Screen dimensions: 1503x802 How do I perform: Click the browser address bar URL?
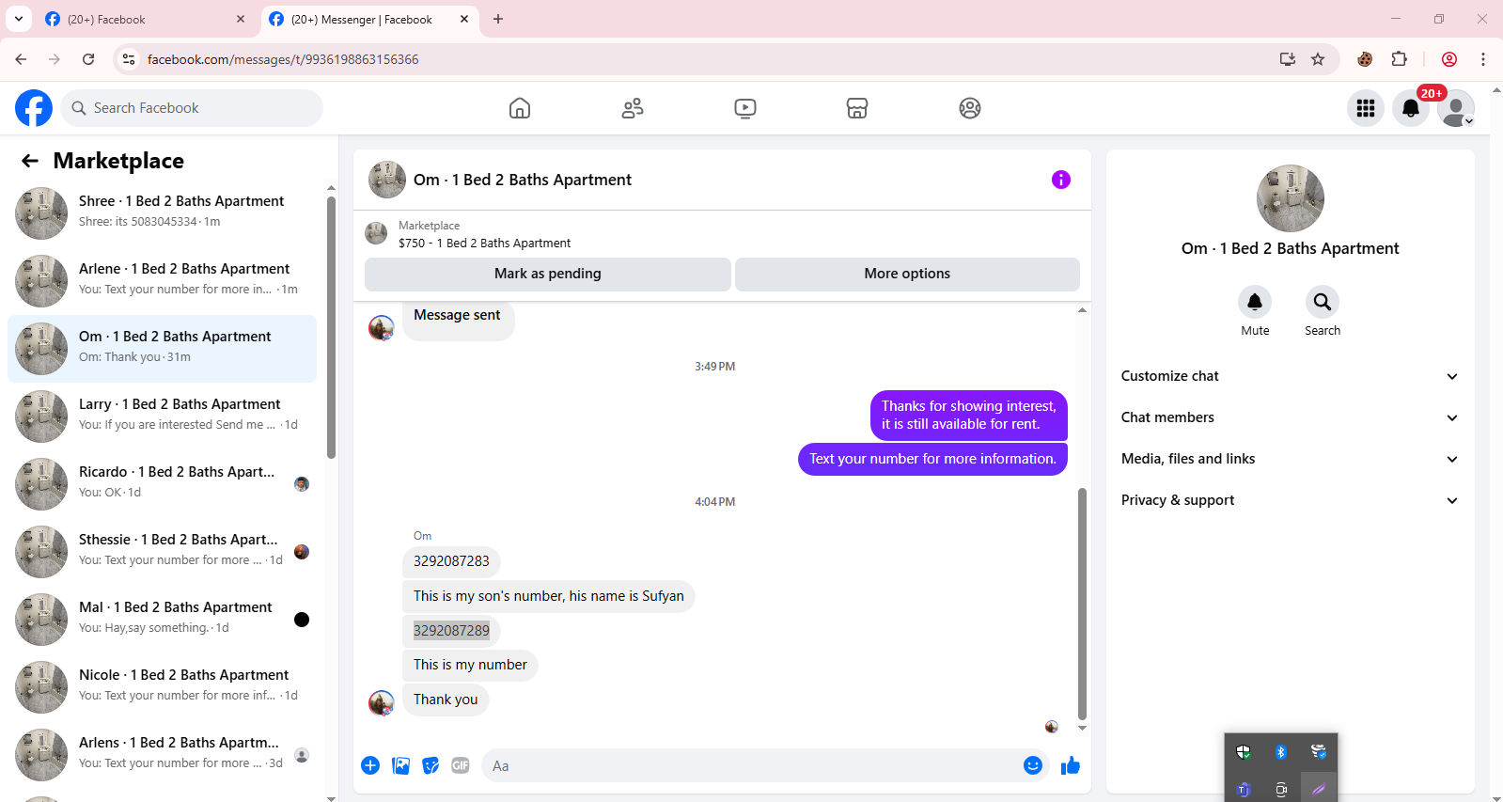[x=283, y=59]
